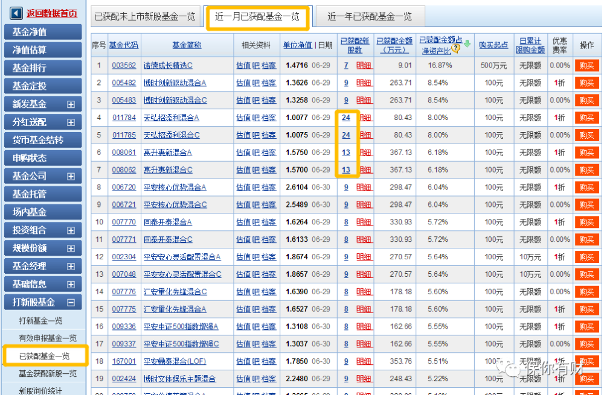Expand the 基金公司 sidebar section
The width and height of the screenshot is (604, 395).
pyautogui.click(x=71, y=177)
